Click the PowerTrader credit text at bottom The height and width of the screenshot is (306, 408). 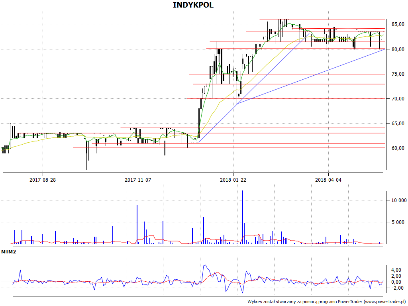(326, 302)
